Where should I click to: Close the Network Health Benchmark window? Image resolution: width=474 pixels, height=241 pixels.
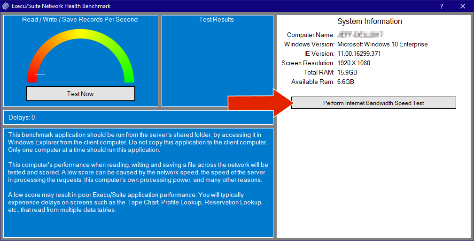(463, 6)
